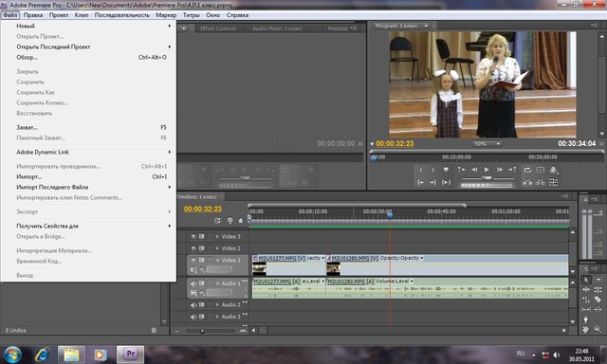Mute Audio 2 track speaker toggle

[x=193, y=305]
